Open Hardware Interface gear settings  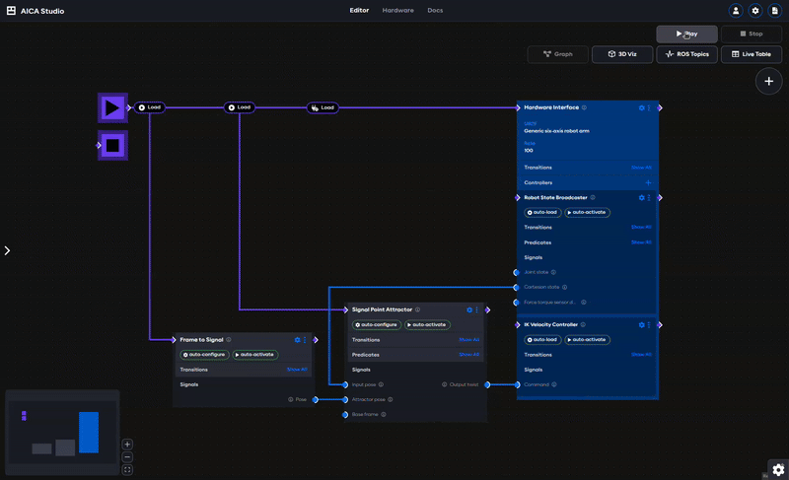641,107
